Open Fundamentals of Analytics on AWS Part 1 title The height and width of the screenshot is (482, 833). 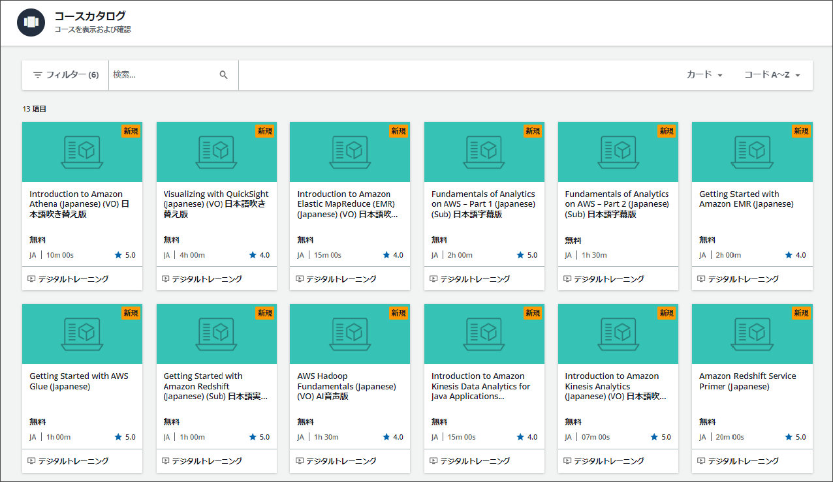pyautogui.click(x=483, y=203)
